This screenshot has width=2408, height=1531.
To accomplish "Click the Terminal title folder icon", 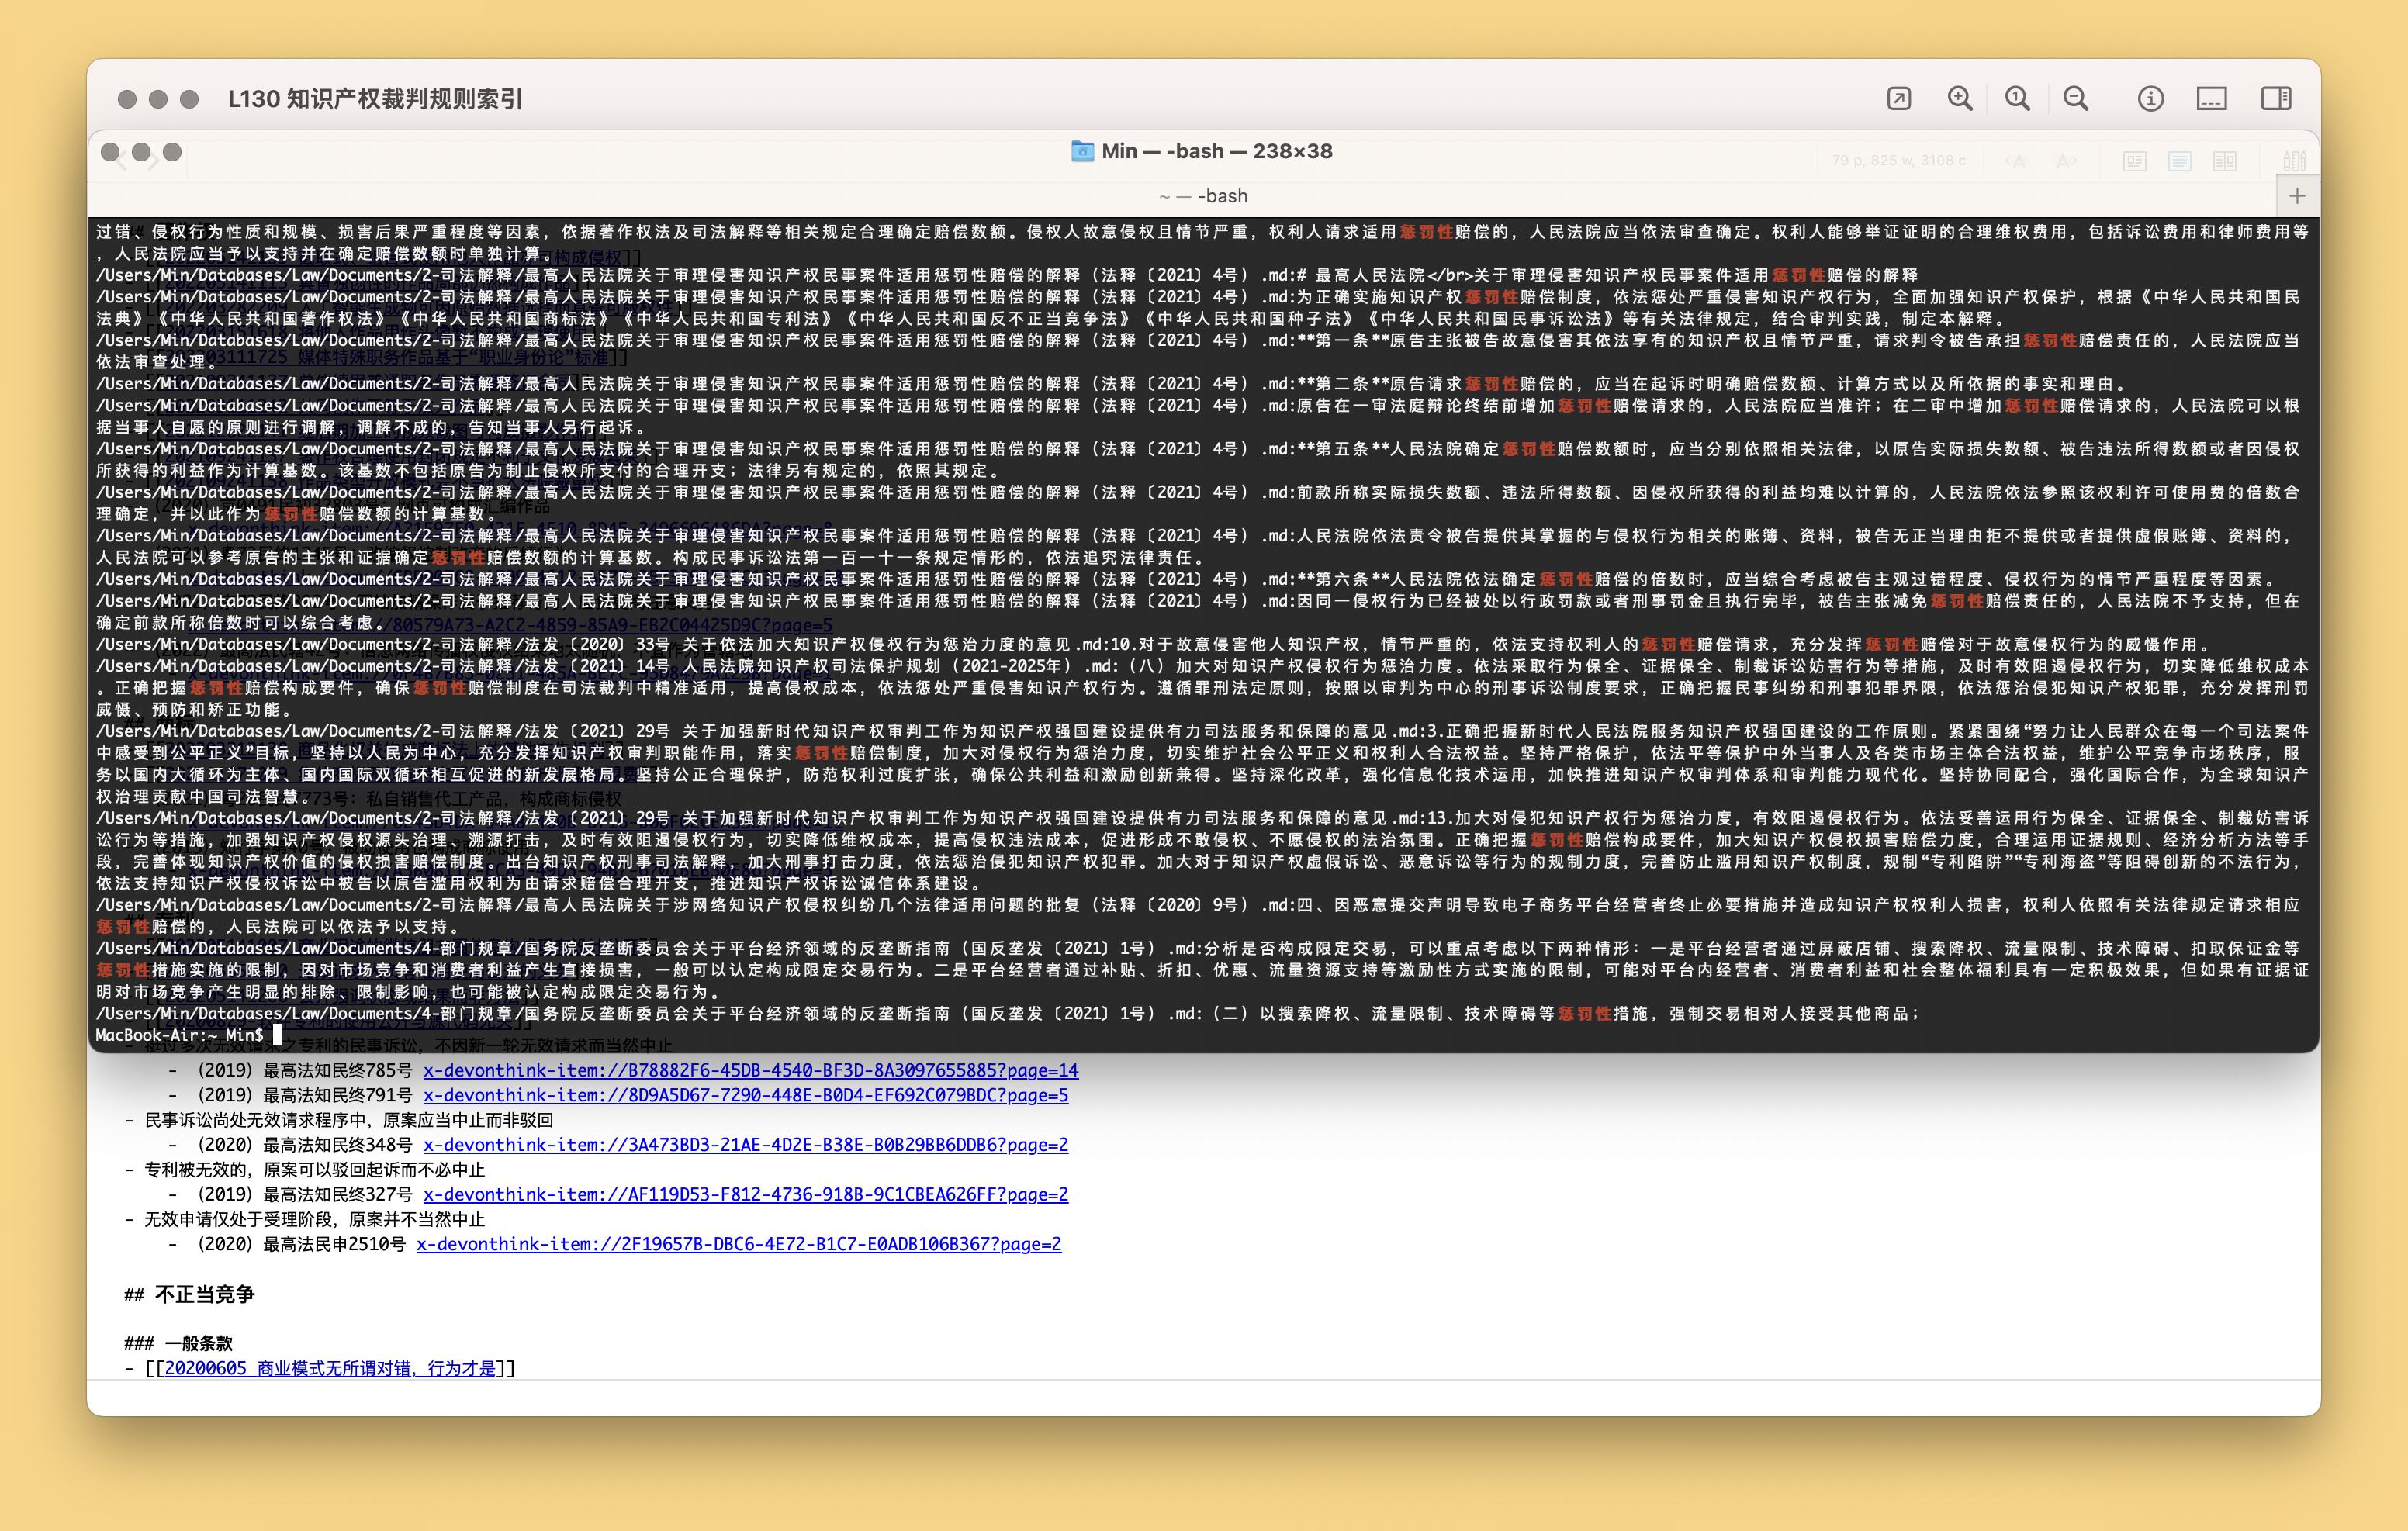I will point(1082,151).
